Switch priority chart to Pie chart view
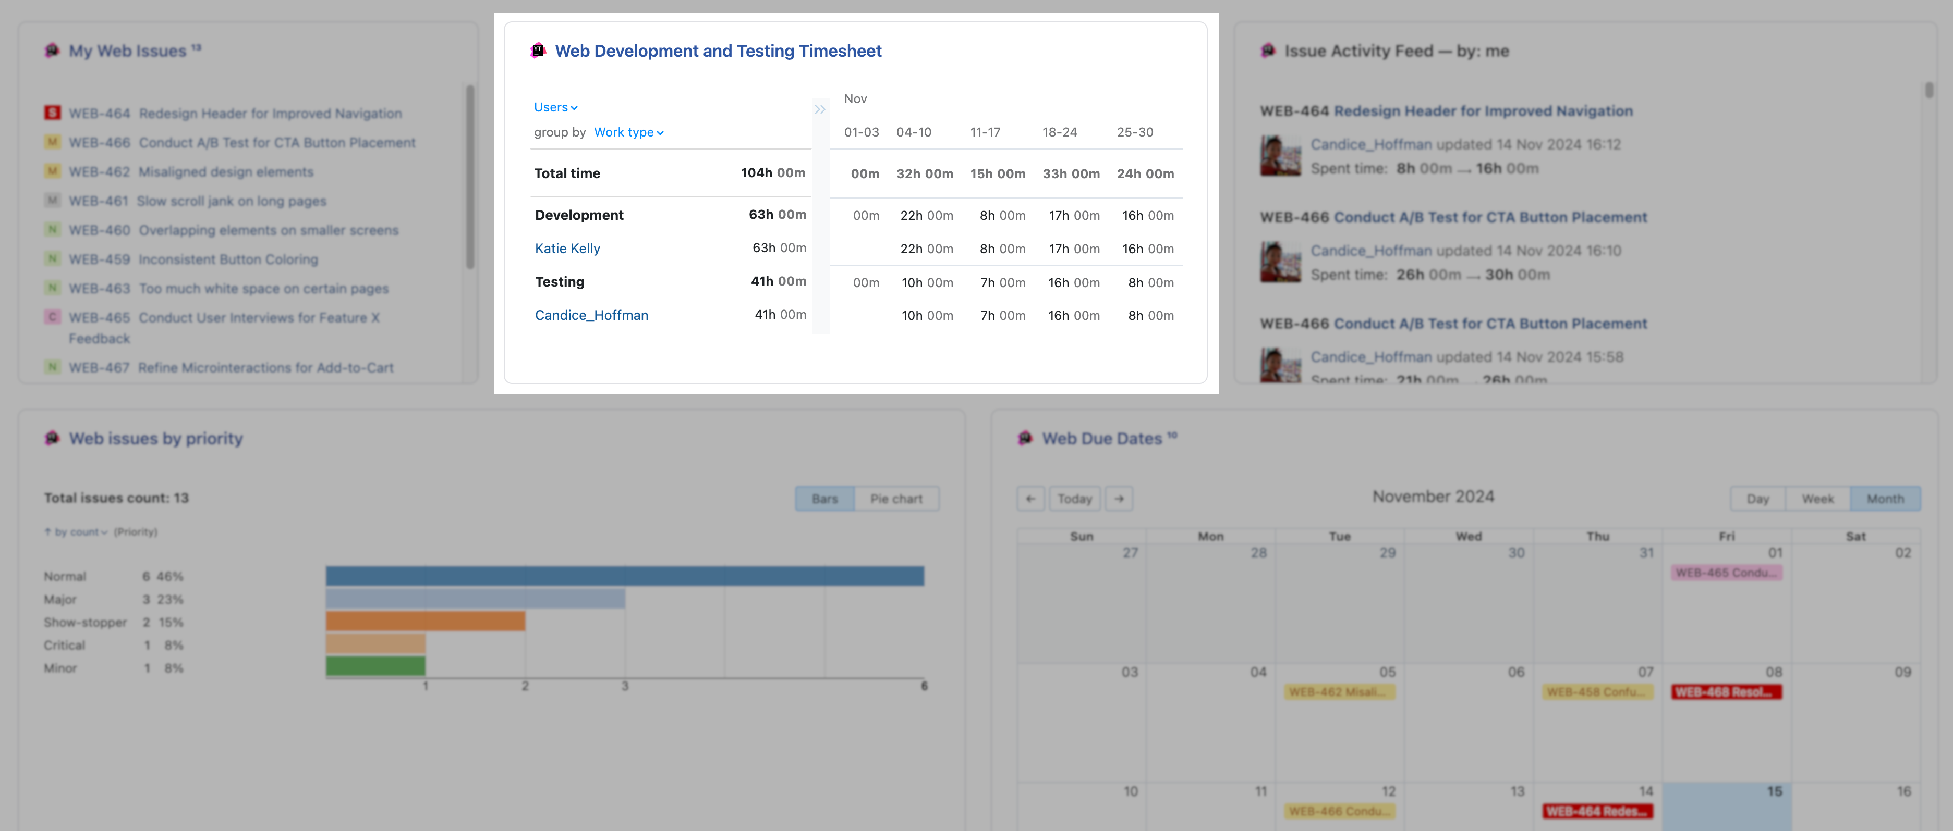 pyautogui.click(x=897, y=498)
